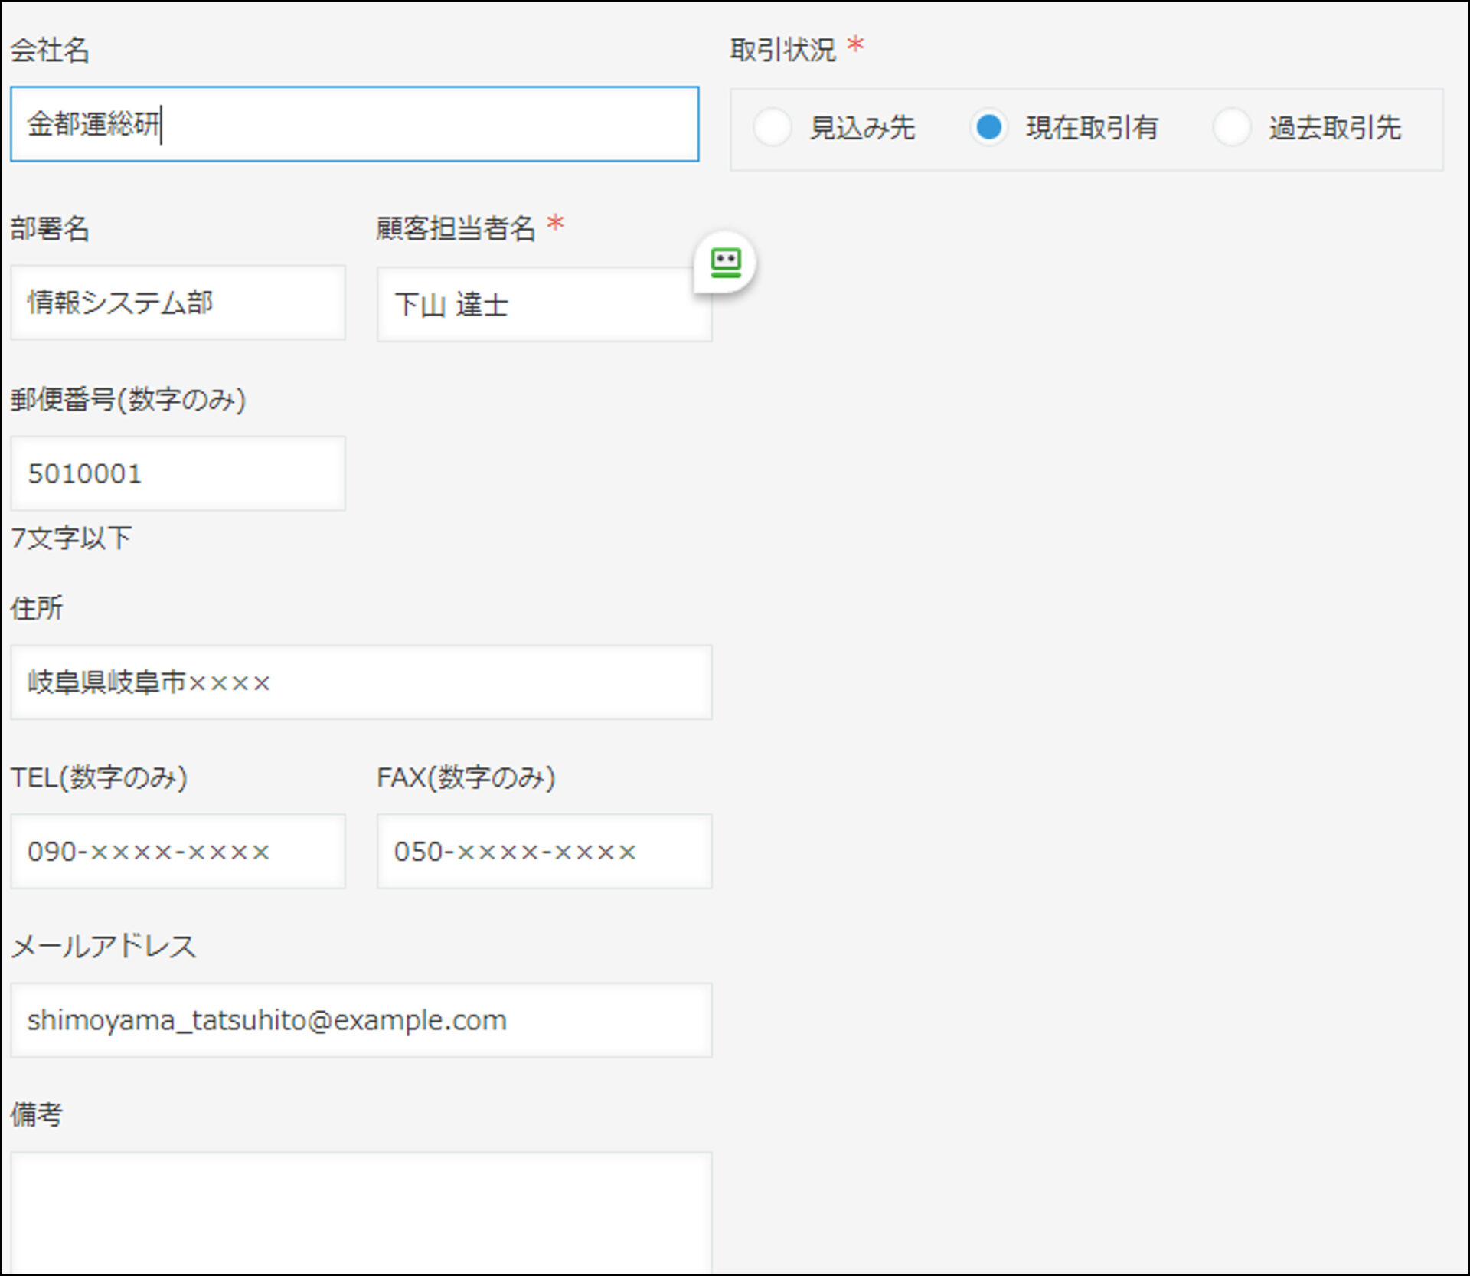Click the 7文字以下 hint text
This screenshot has height=1276, width=1470.
pos(70,538)
